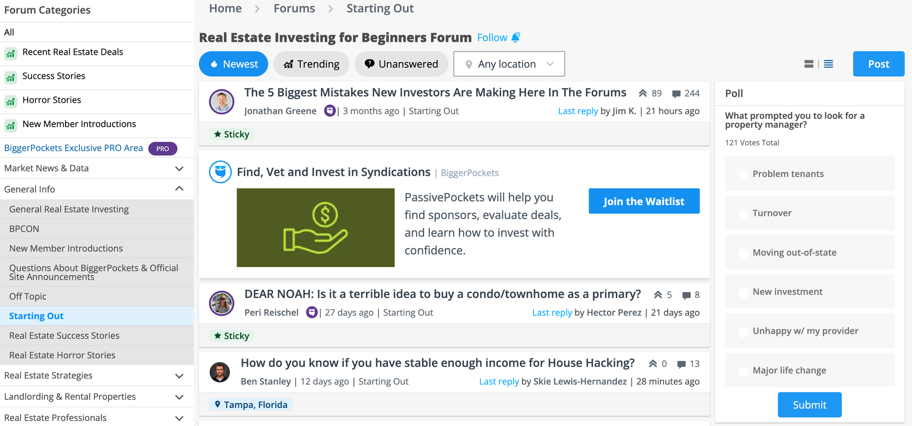This screenshot has width=912, height=426.
Task: Open Jim K.'s last reply link
Action: coord(578,111)
